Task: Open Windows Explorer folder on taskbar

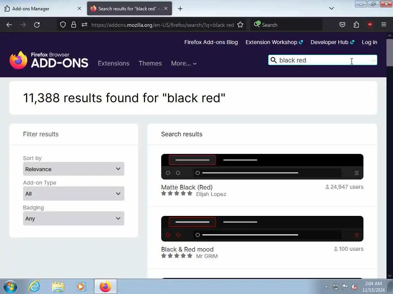Action: (58, 286)
